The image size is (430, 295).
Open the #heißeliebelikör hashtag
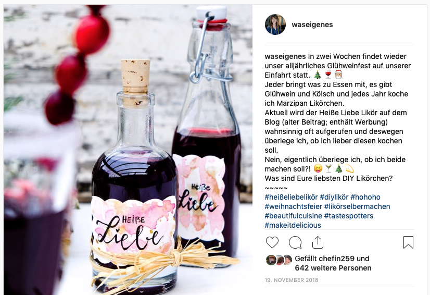(291, 197)
